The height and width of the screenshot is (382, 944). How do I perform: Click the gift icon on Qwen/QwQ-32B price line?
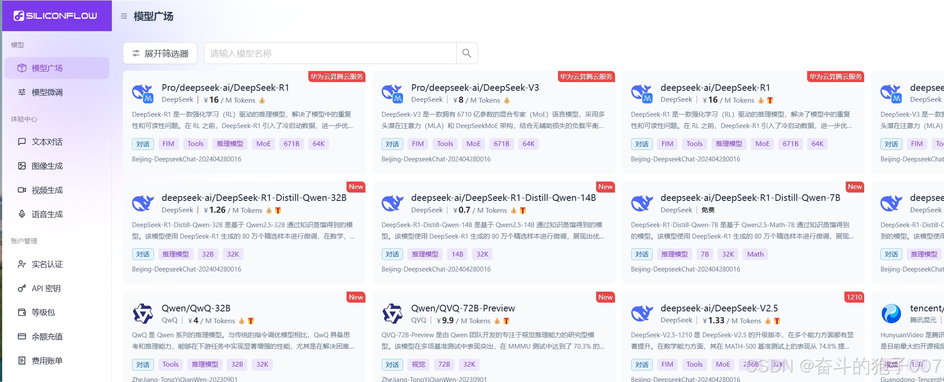(251, 321)
